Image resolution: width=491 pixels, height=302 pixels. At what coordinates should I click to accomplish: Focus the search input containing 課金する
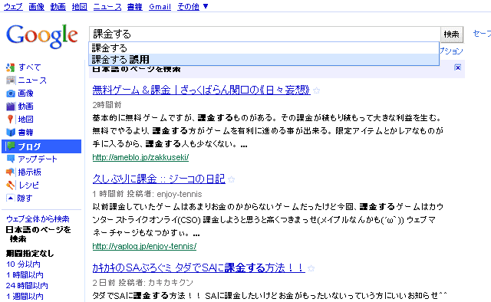(x=265, y=34)
